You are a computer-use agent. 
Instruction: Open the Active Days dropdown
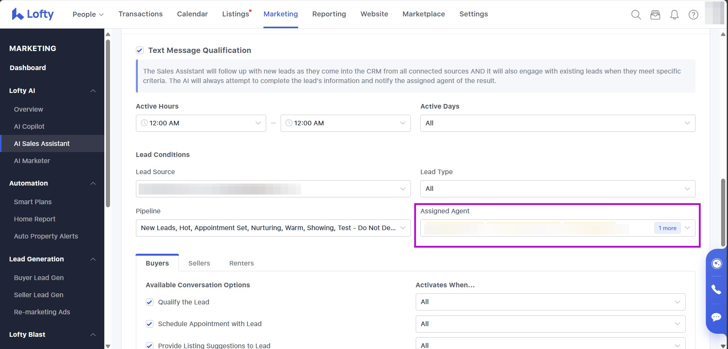(x=557, y=123)
